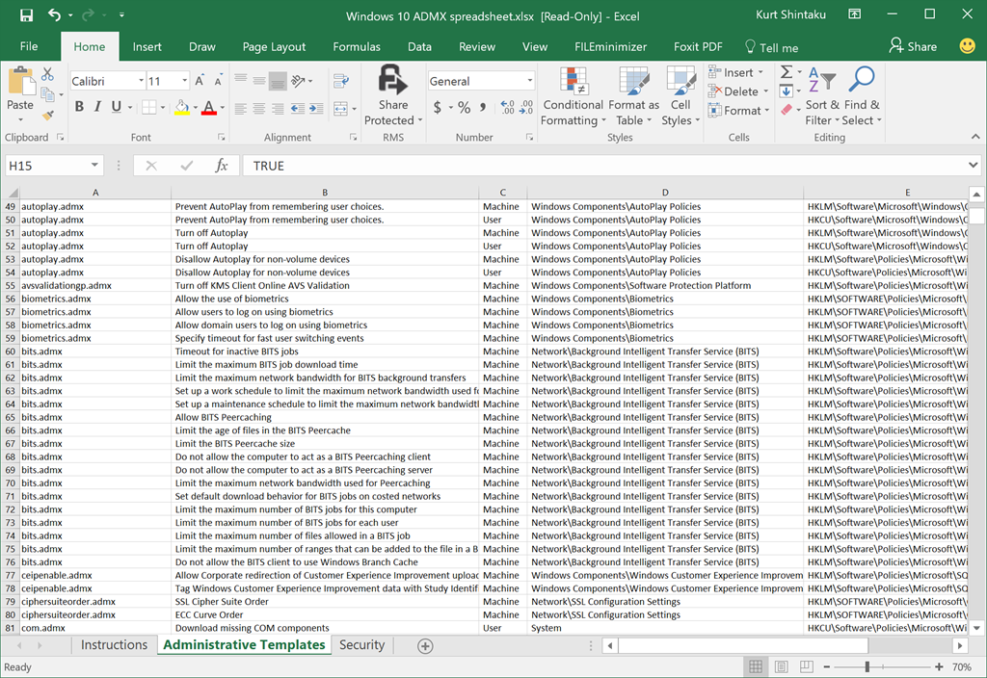This screenshot has height=678, width=987.
Task: Open the Name Box dropdown arrow
Action: coord(94,166)
